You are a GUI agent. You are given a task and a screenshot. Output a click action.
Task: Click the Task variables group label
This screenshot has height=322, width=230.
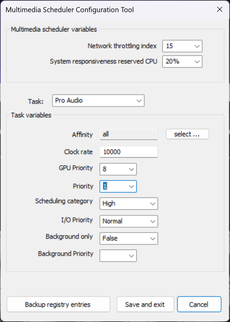coord(31,115)
